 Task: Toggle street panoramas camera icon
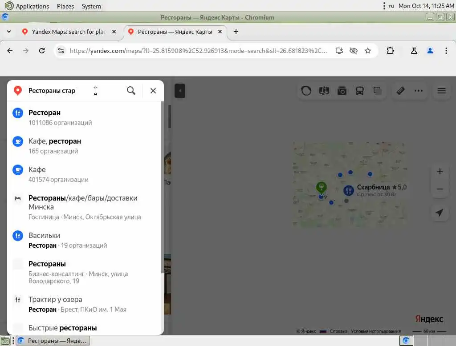(342, 91)
